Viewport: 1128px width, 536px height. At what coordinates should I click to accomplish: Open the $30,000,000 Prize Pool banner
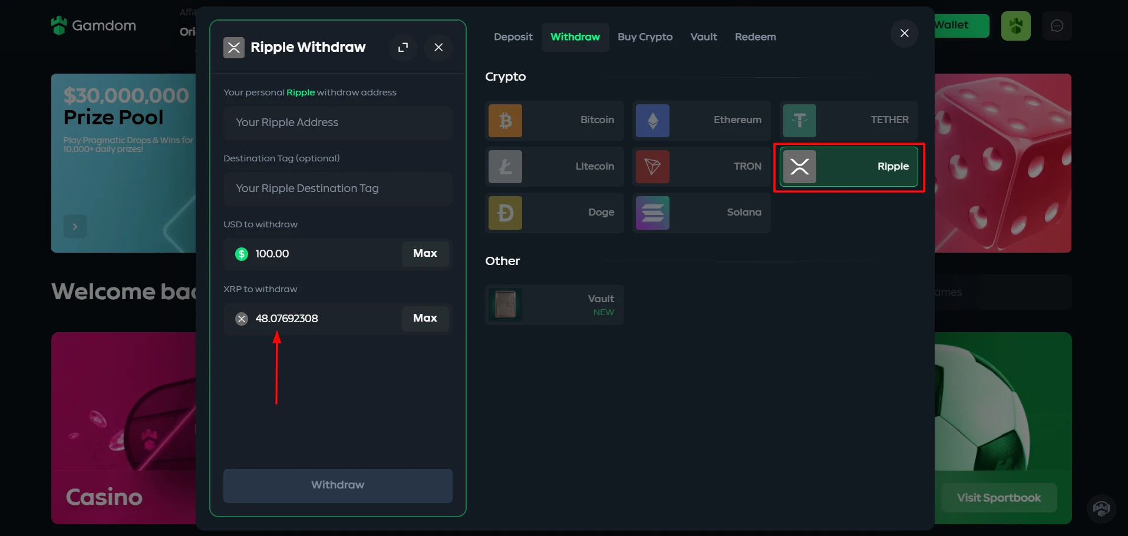pyautogui.click(x=124, y=163)
